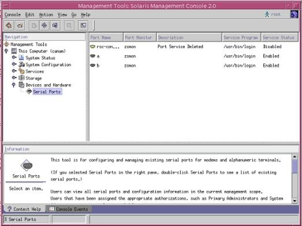Click the rsc-con port row icon
This screenshot has width=302, height=226.
[x=93, y=46]
